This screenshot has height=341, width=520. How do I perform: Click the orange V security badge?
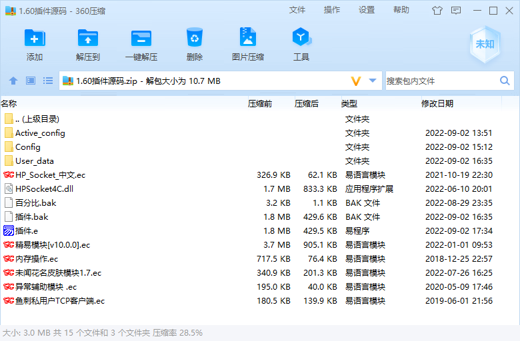pyautogui.click(x=356, y=81)
